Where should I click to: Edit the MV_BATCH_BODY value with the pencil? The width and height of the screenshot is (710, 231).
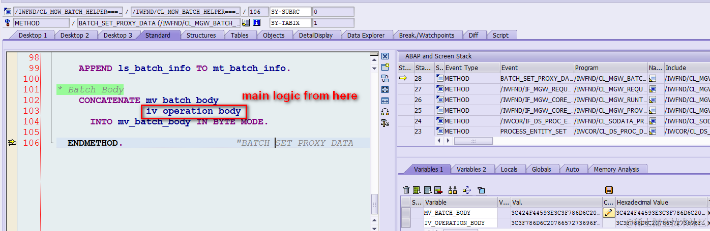pyautogui.click(x=608, y=213)
